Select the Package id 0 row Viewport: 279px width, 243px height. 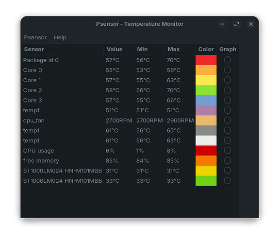(x=130, y=60)
